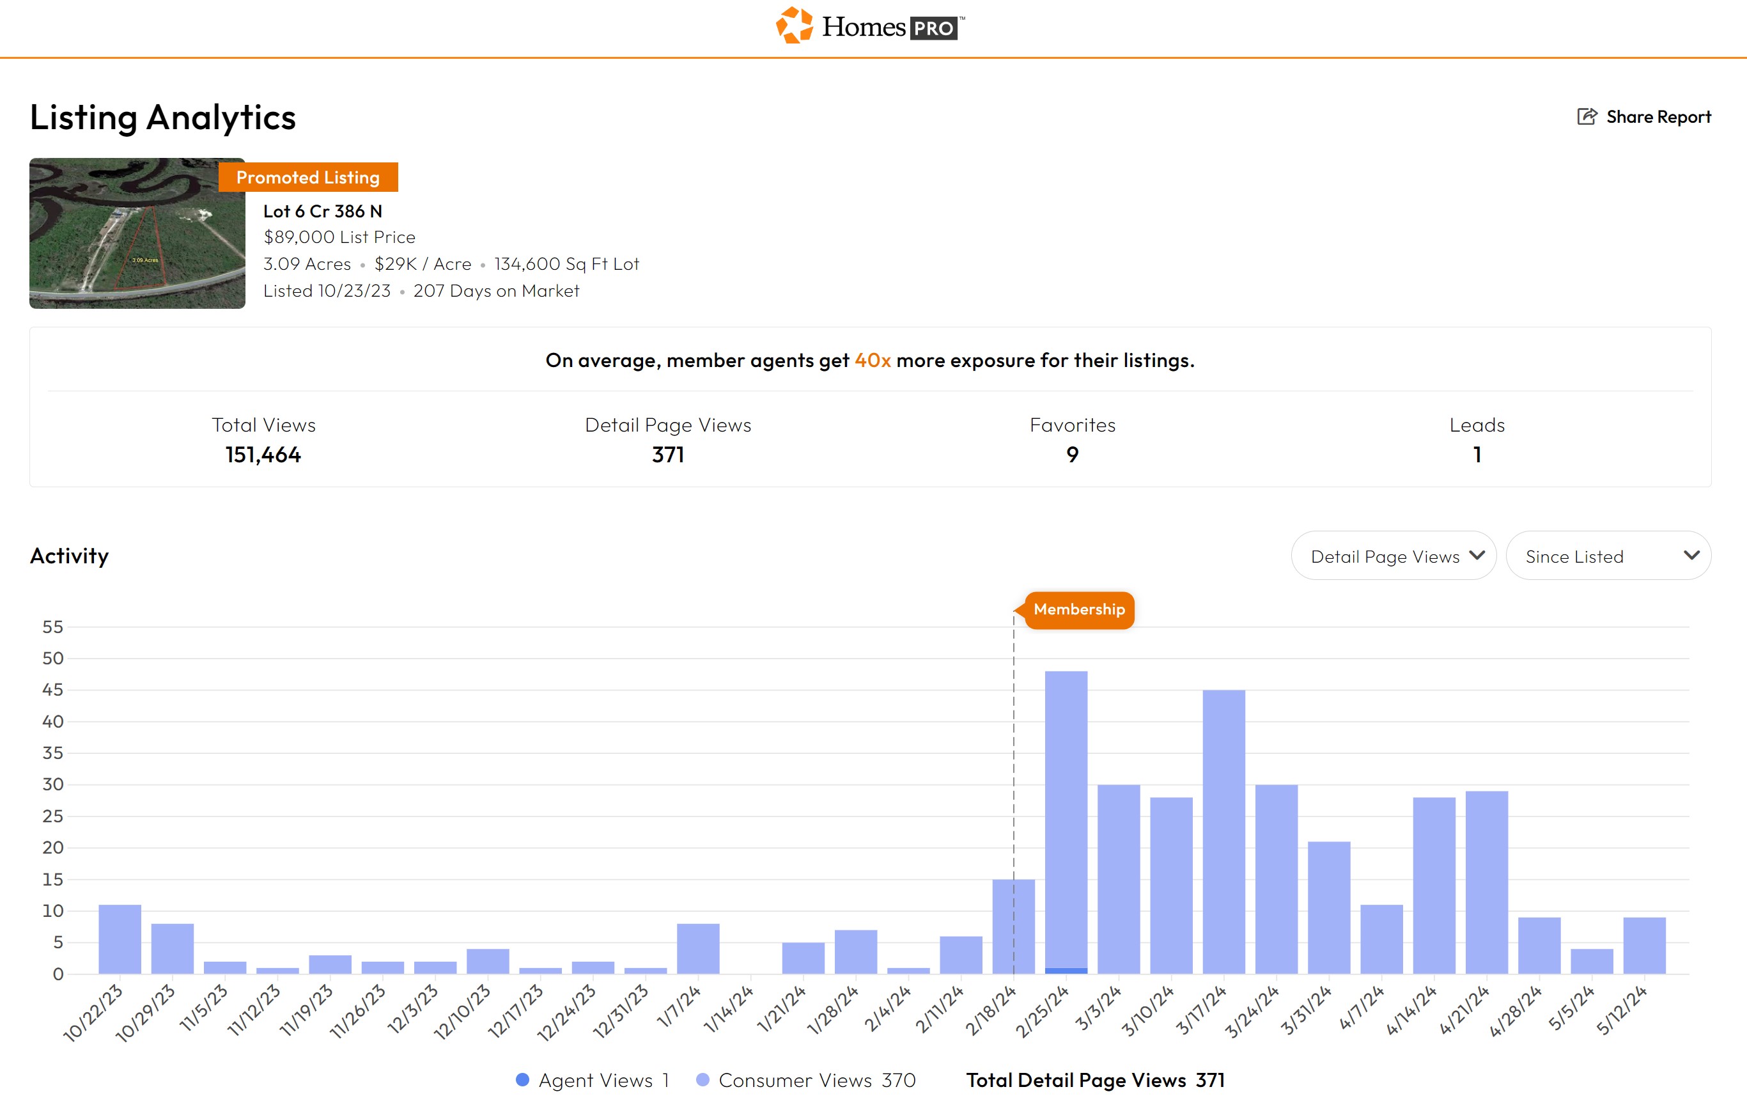Viewport: 1747px width, 1110px height.
Task: Click the Listing Analytics heading
Action: [x=162, y=118]
